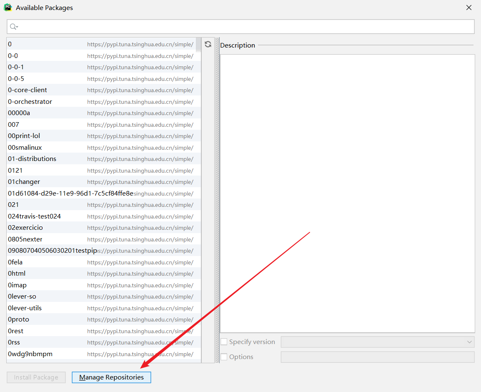Close the Available Packages dialog

click(x=469, y=8)
